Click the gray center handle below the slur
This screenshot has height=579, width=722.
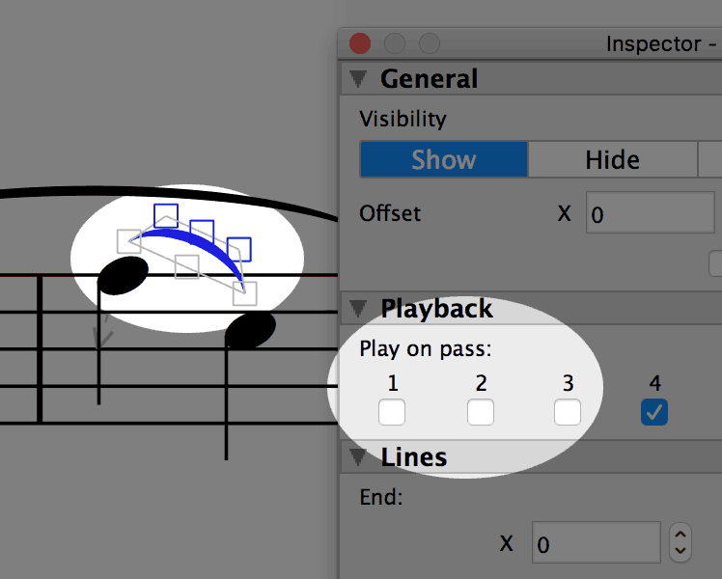pos(187,267)
